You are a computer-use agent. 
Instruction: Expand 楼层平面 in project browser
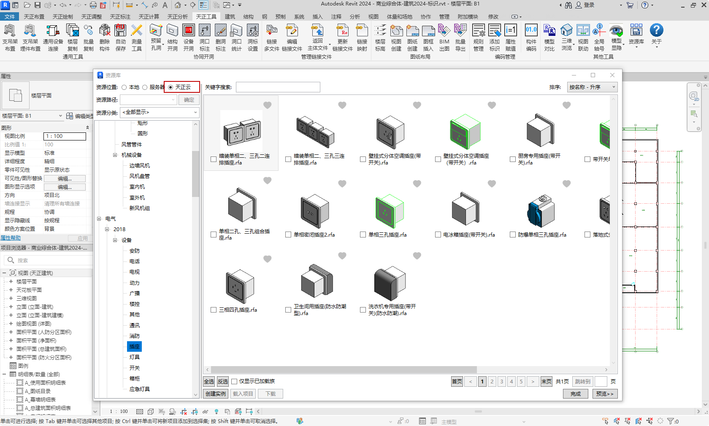click(x=11, y=281)
